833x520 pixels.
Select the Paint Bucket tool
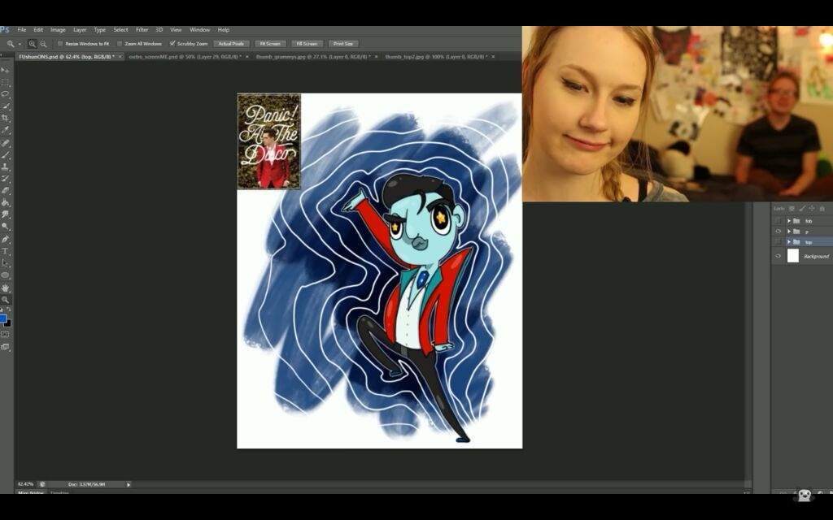pos(6,202)
